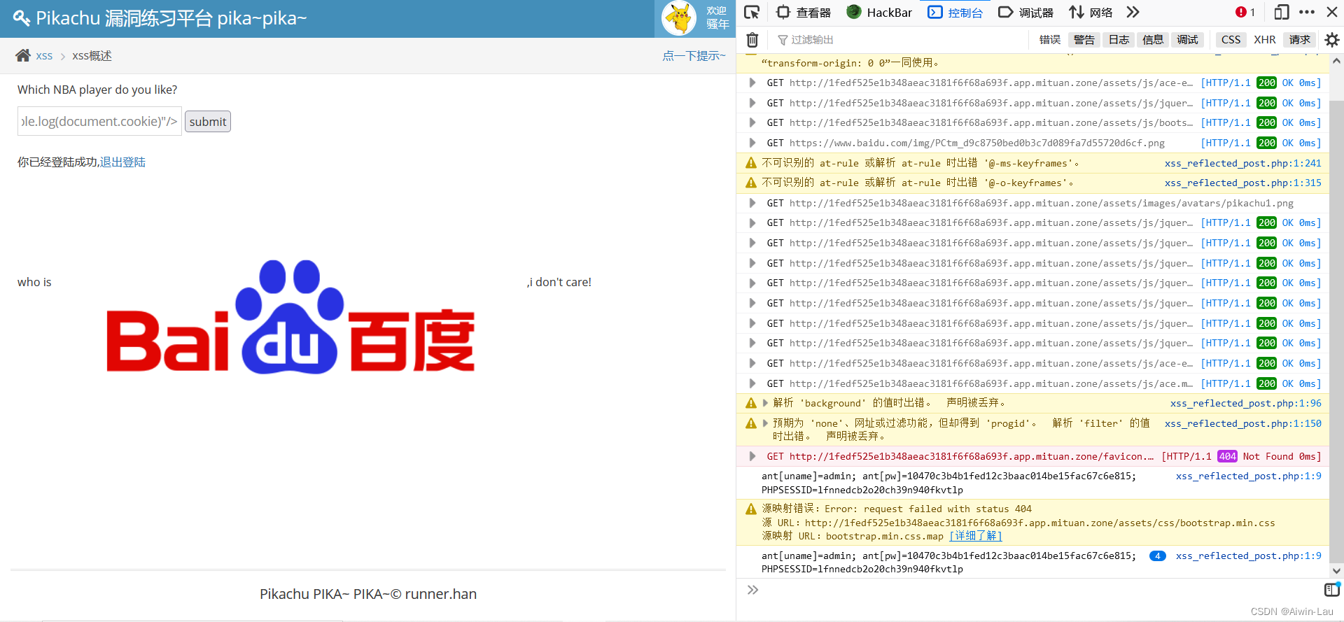Click the blue repeat count badge 4

1157,556
